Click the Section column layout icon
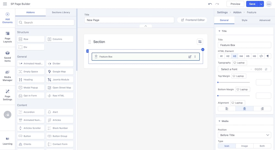 pos(200,42)
